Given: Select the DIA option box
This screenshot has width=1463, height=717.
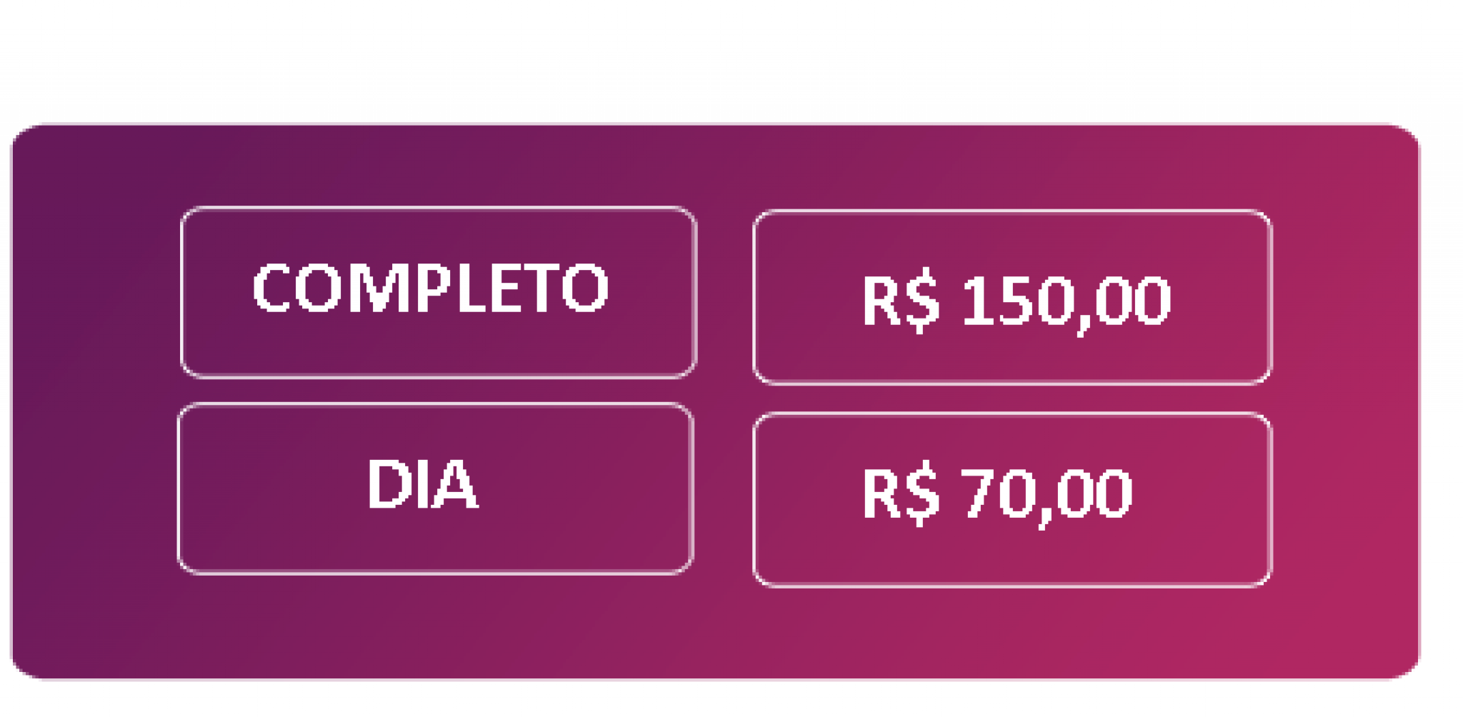Looking at the screenshot, I should pyautogui.click(x=435, y=488).
